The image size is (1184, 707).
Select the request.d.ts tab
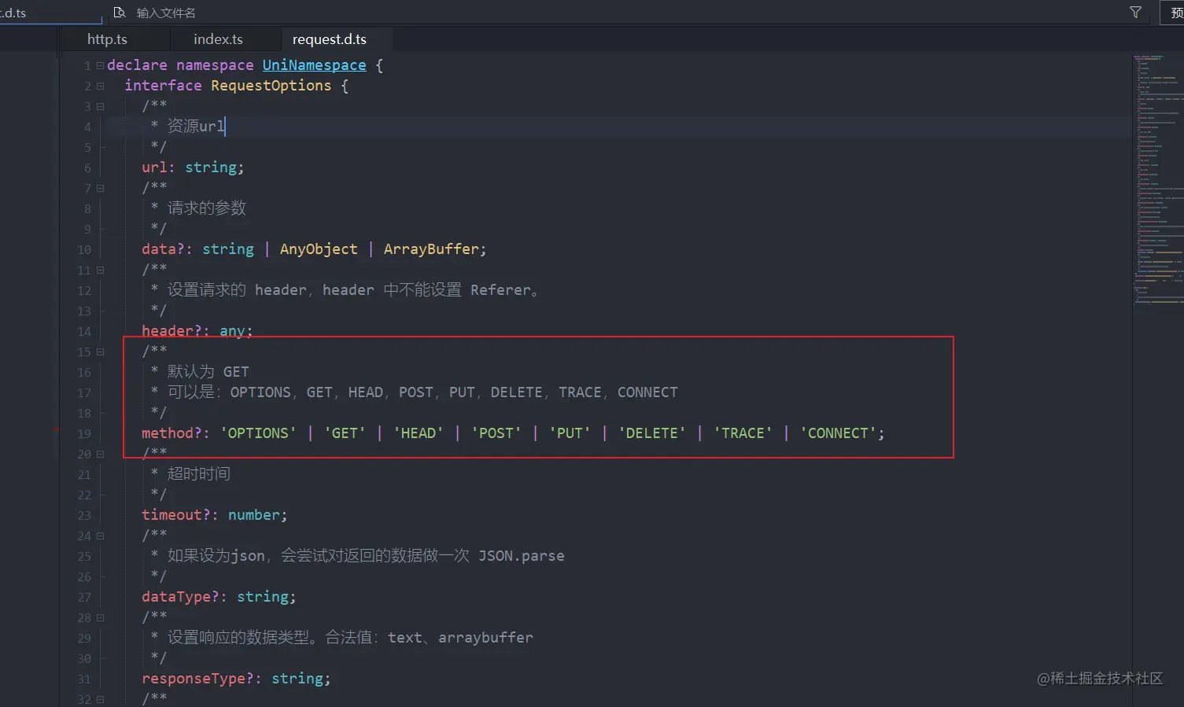(x=330, y=39)
